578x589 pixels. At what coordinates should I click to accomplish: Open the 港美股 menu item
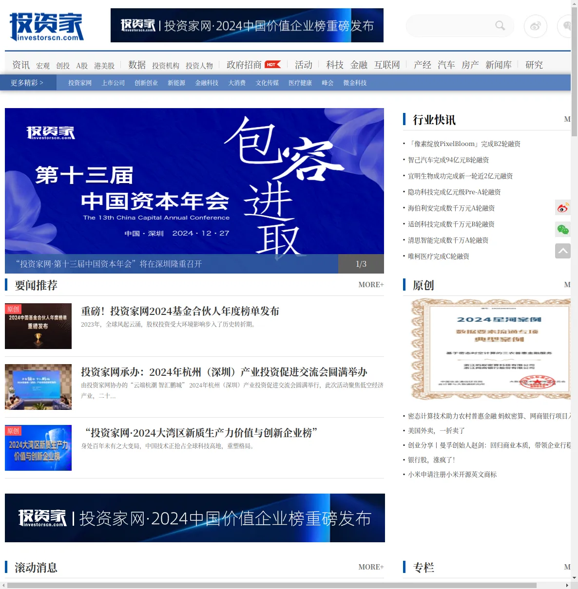point(104,66)
